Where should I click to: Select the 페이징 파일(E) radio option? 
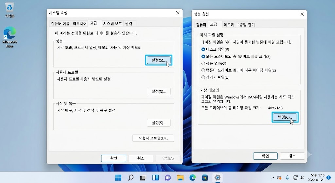click(x=203, y=70)
